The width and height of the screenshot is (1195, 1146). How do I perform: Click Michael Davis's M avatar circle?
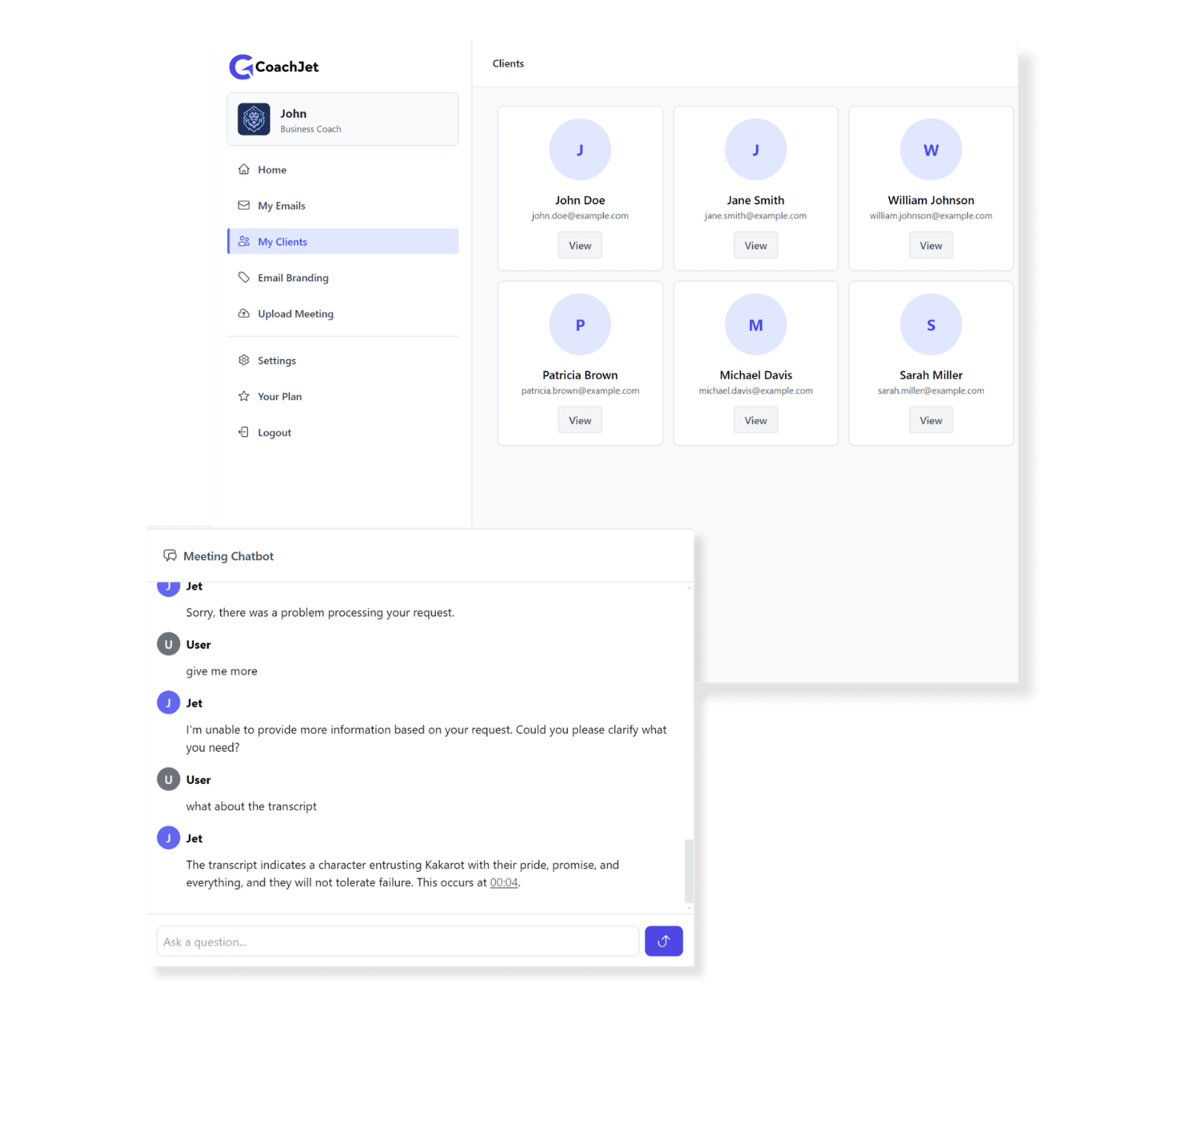click(755, 325)
